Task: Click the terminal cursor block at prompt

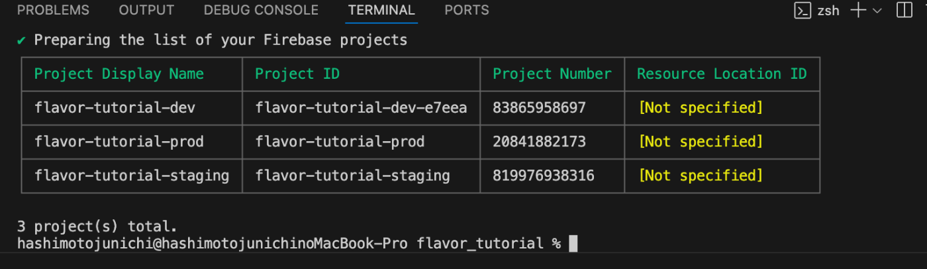Action: (573, 244)
